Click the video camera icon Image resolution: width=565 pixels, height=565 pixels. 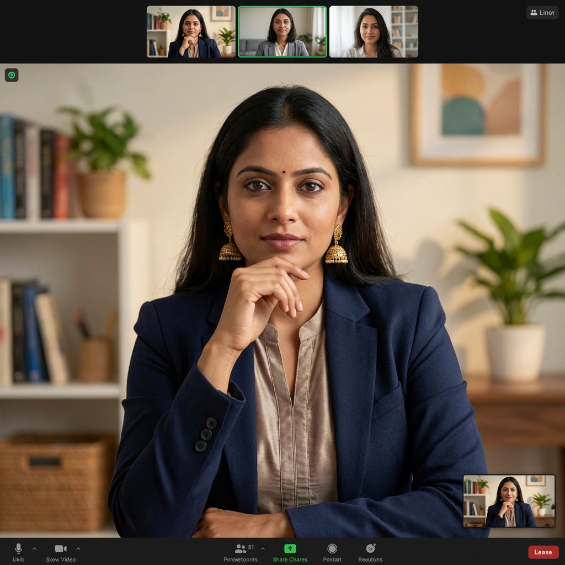coord(61,548)
